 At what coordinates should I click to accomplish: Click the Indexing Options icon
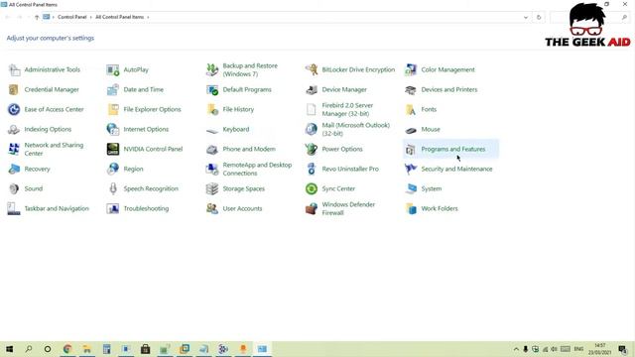(14, 129)
